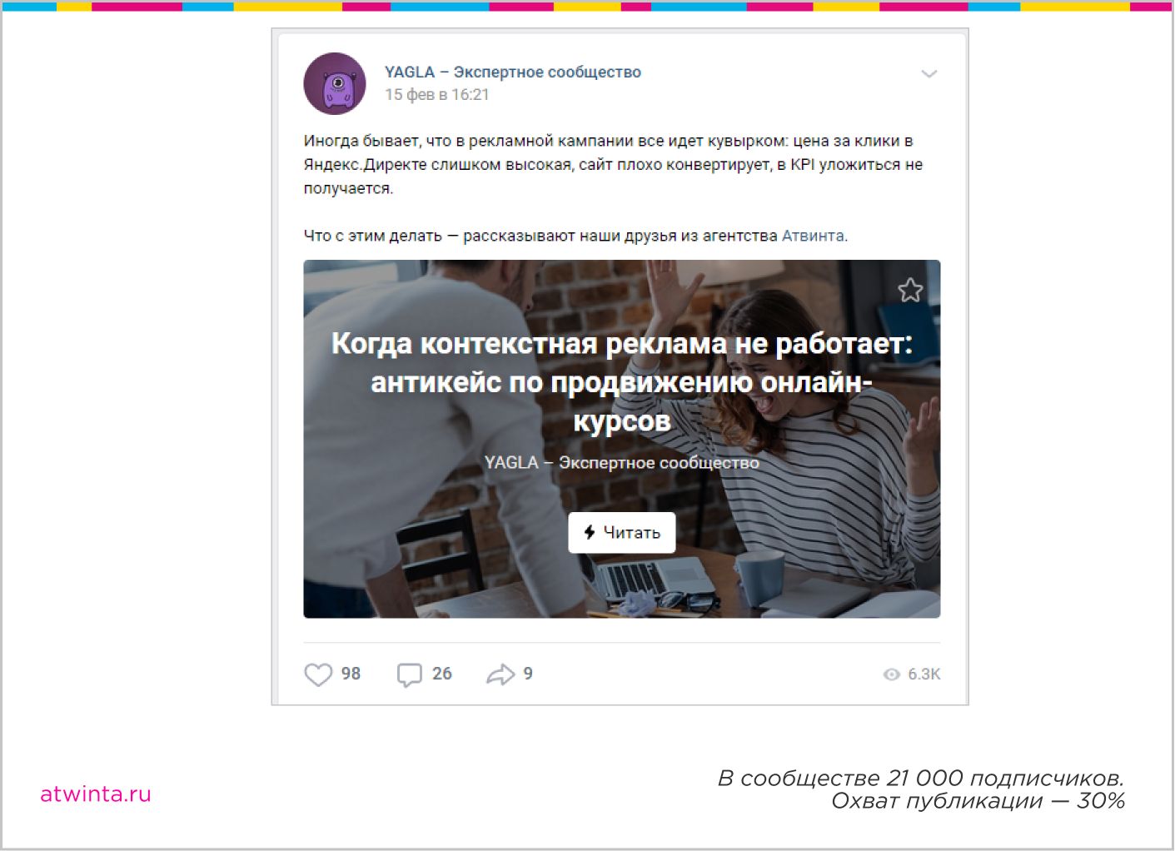Open the atwinta.ru link
1175x851 pixels.
point(96,794)
